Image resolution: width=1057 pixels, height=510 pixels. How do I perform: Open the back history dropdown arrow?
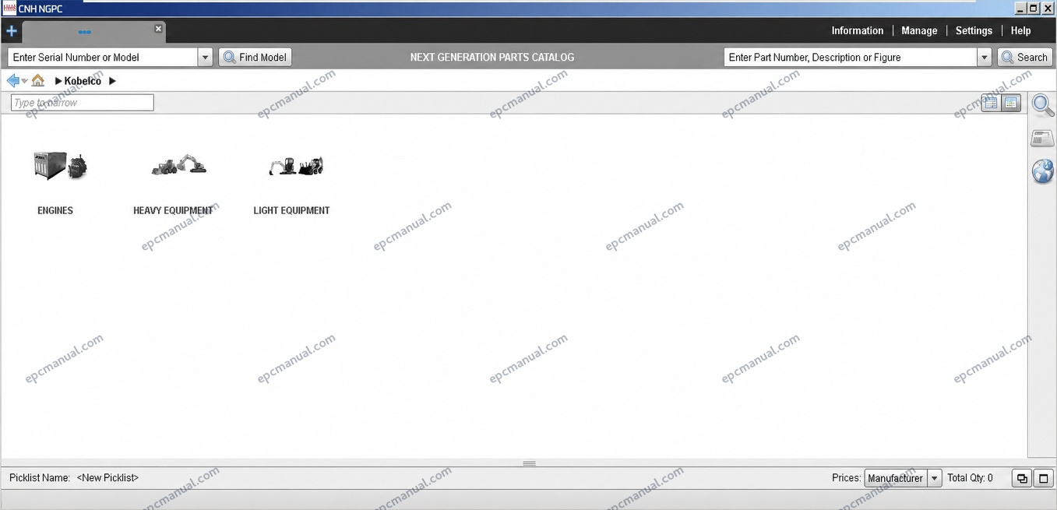point(25,81)
